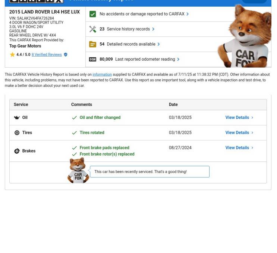This screenshot has width=277, height=253.
Task: Click the small Car Fox mascot image
Action: point(78,170)
